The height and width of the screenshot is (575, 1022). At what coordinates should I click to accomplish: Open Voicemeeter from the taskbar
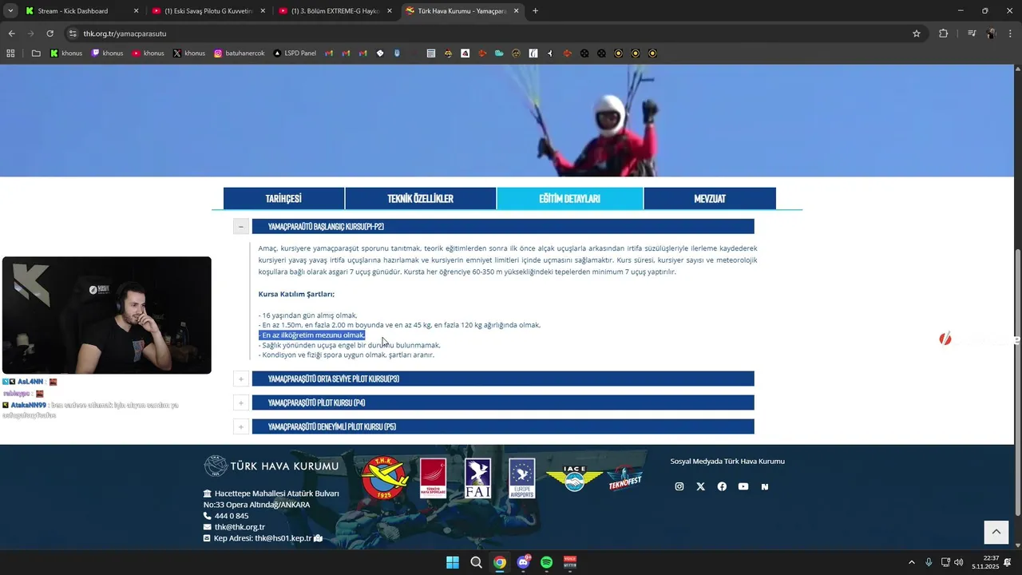570,562
